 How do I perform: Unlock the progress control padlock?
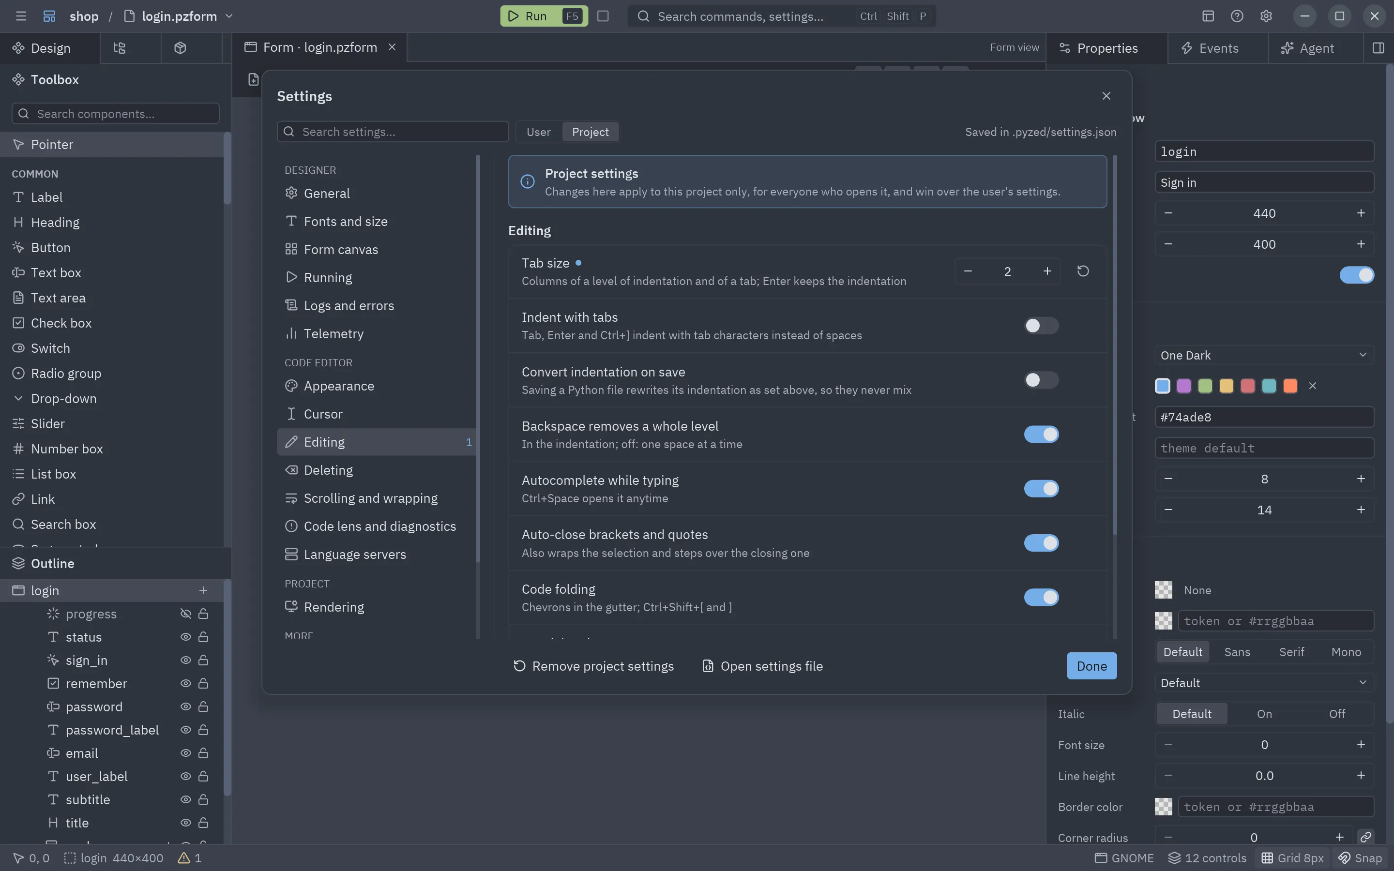[203, 614]
